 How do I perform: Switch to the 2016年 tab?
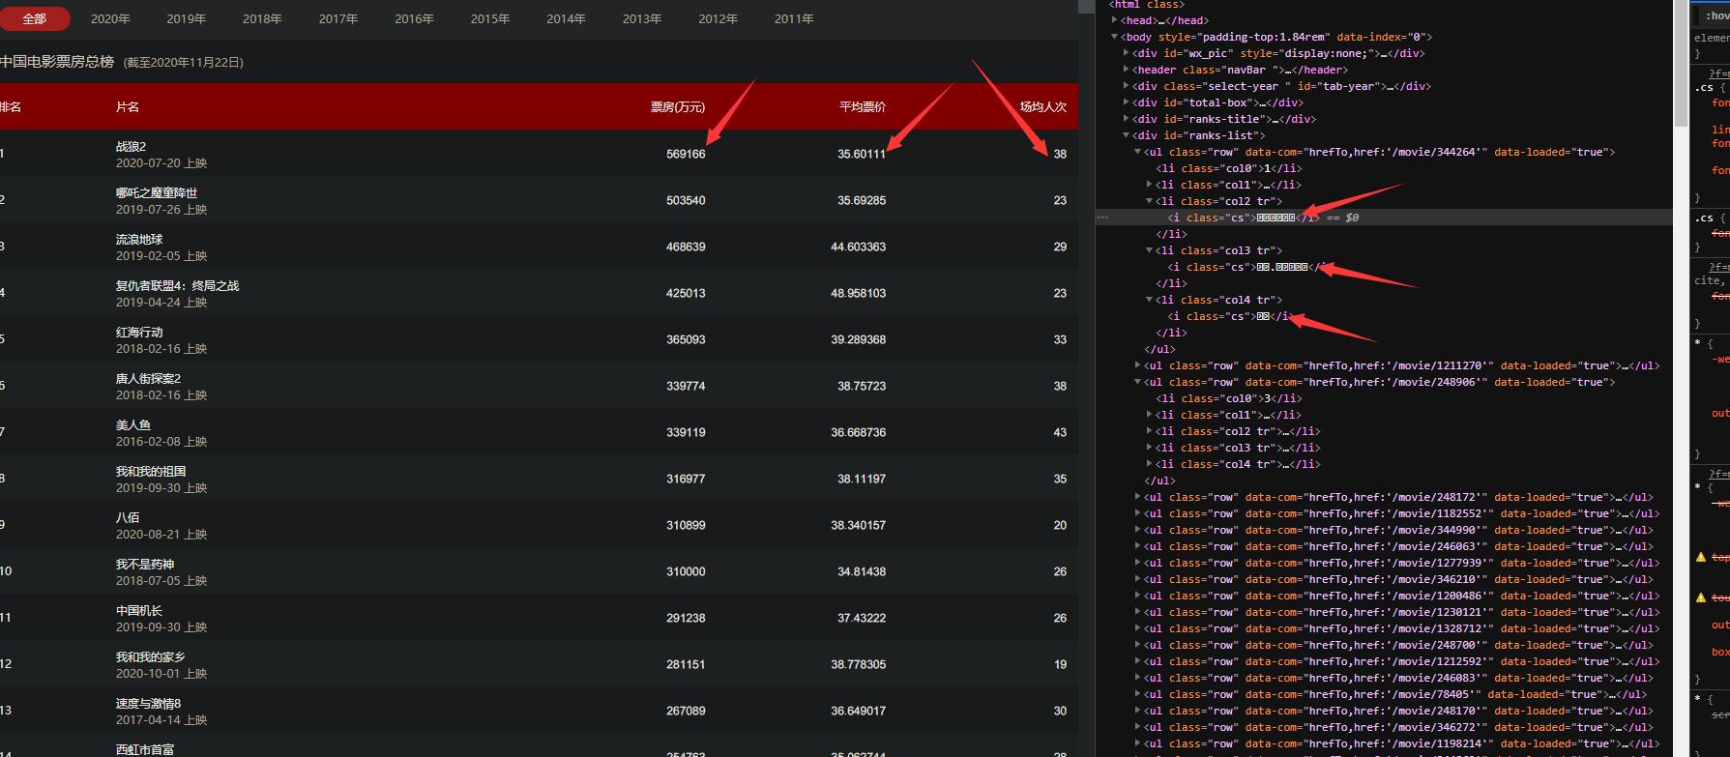point(414,18)
